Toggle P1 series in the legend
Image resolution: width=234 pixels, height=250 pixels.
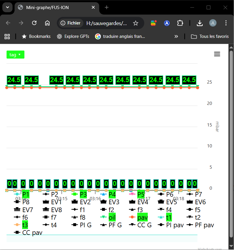[22, 194]
